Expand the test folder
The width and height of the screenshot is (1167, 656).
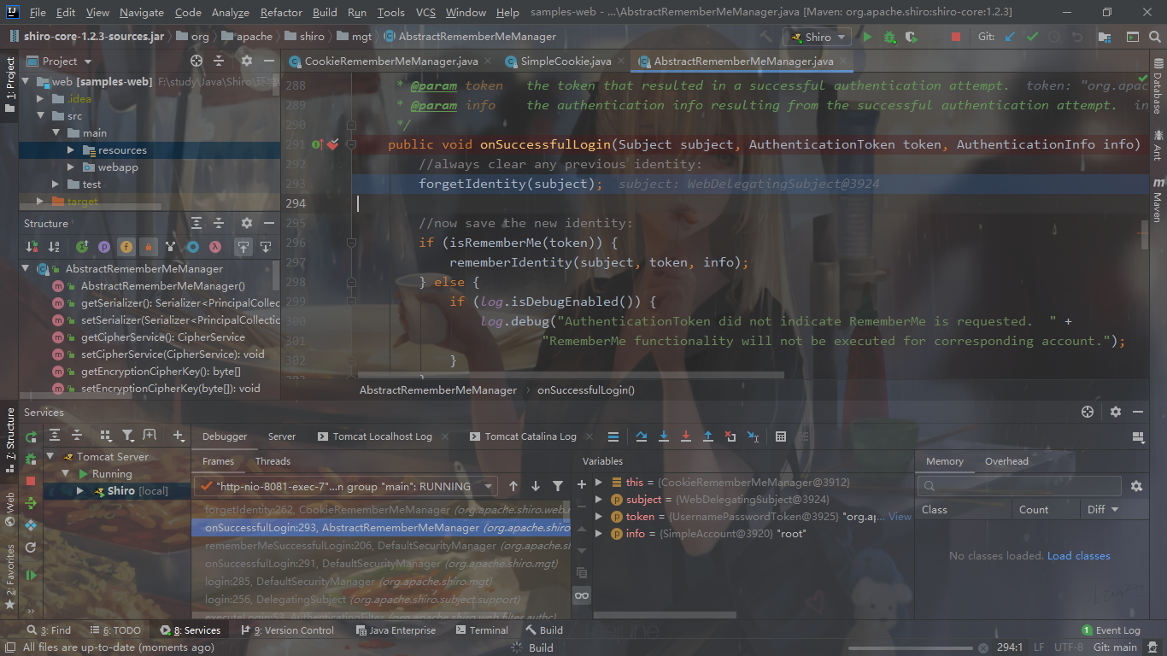pyautogui.click(x=56, y=184)
